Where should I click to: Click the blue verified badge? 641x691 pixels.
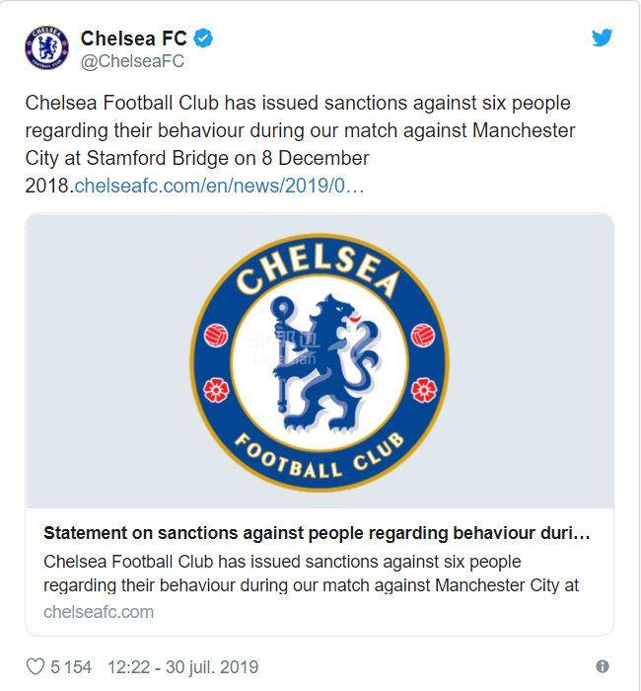click(205, 39)
